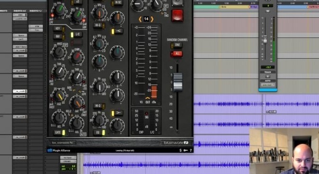319x174 pixels.
Task: Click green -13.7 volume readout
Action: click(268, 67)
